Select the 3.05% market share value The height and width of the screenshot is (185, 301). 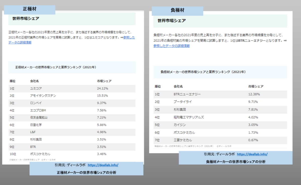(x=253, y=125)
